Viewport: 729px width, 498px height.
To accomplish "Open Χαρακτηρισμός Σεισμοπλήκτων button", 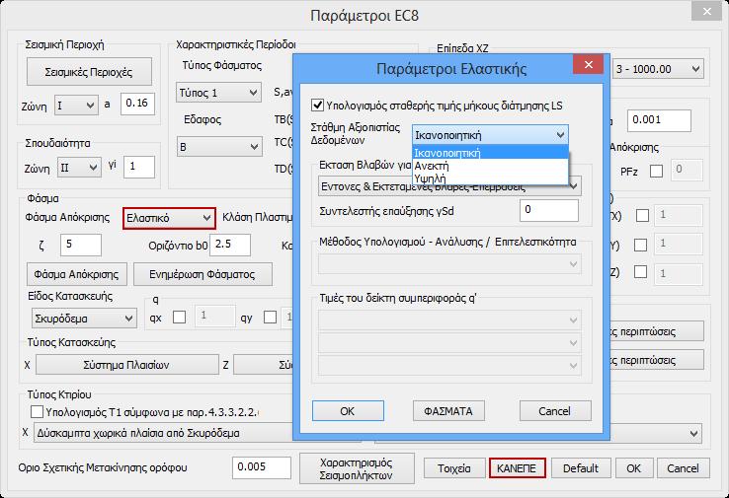I will tap(357, 468).
